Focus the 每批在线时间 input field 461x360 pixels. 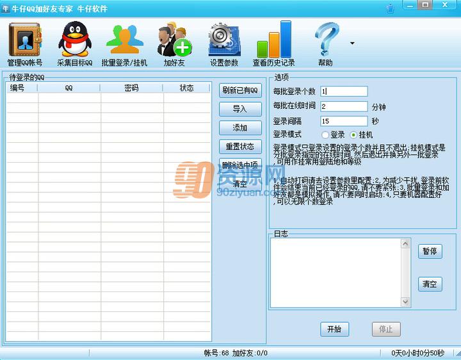click(x=344, y=106)
